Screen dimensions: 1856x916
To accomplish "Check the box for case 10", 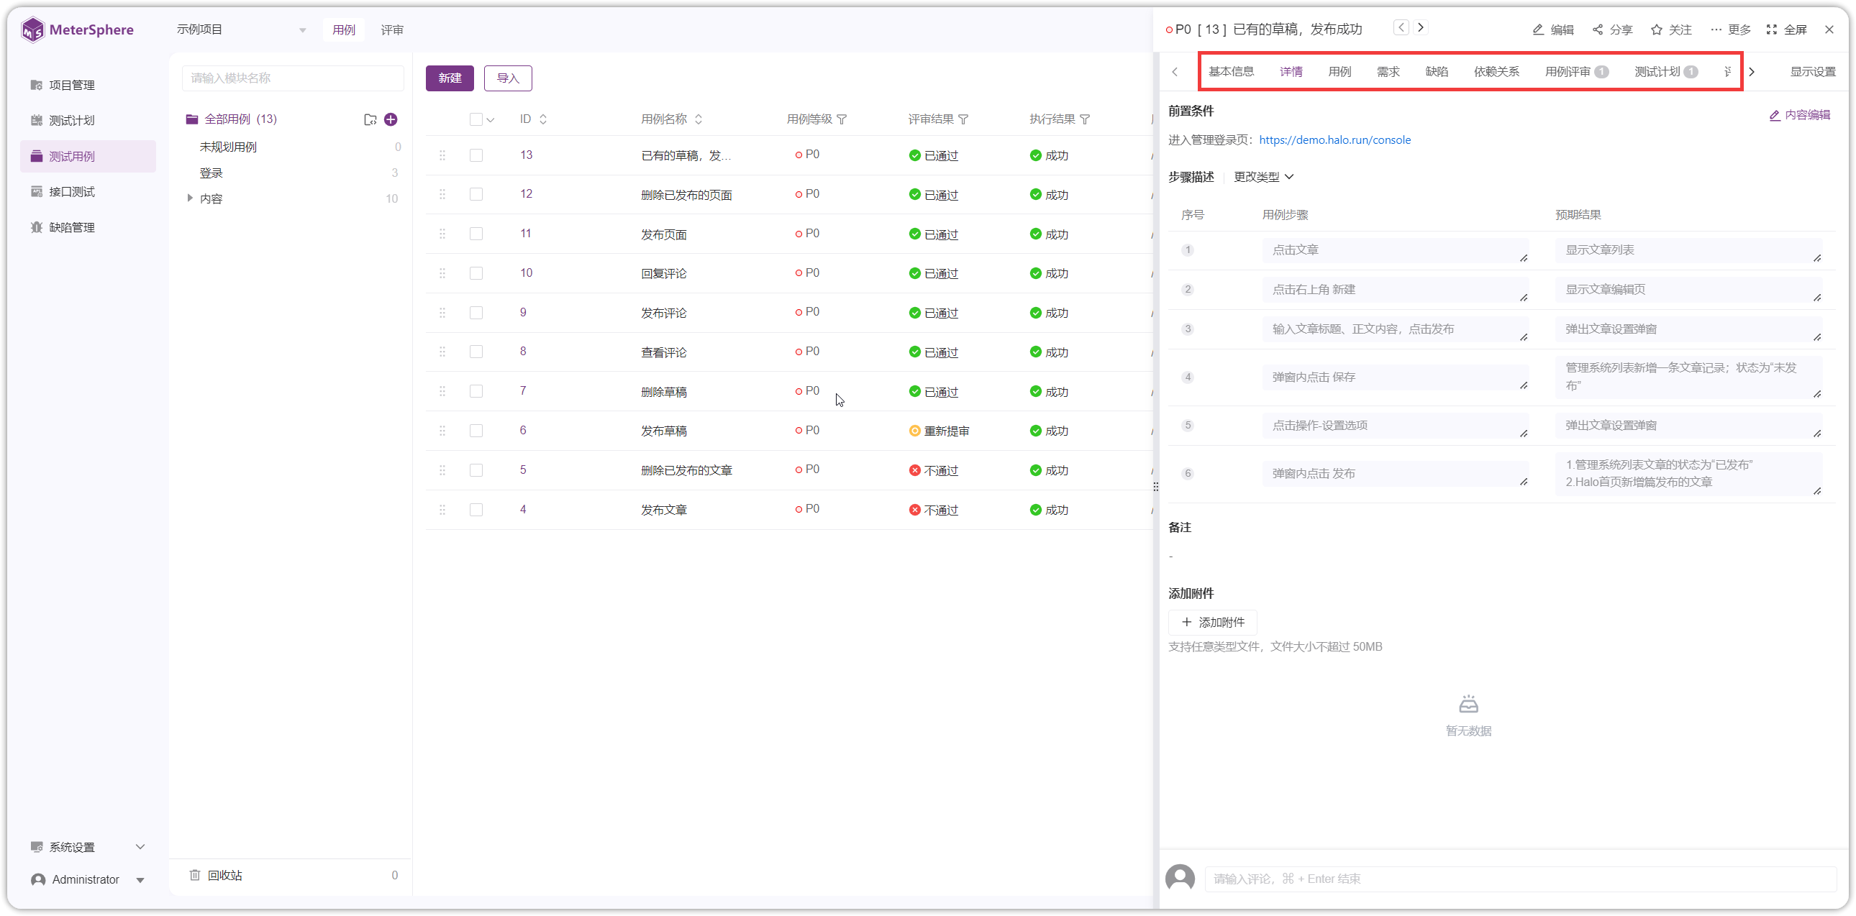I will click(476, 274).
